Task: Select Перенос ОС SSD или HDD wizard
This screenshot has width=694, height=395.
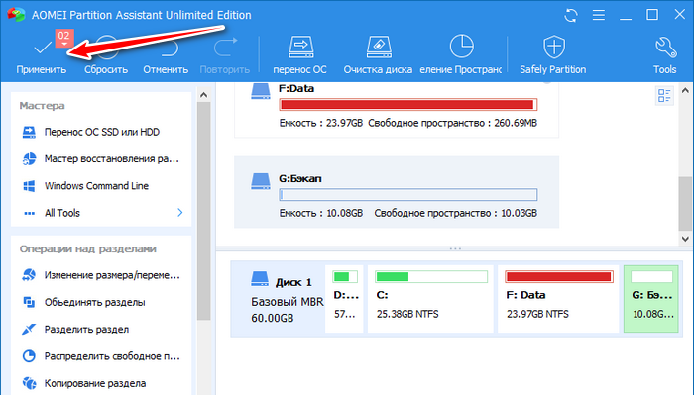Action: (101, 132)
